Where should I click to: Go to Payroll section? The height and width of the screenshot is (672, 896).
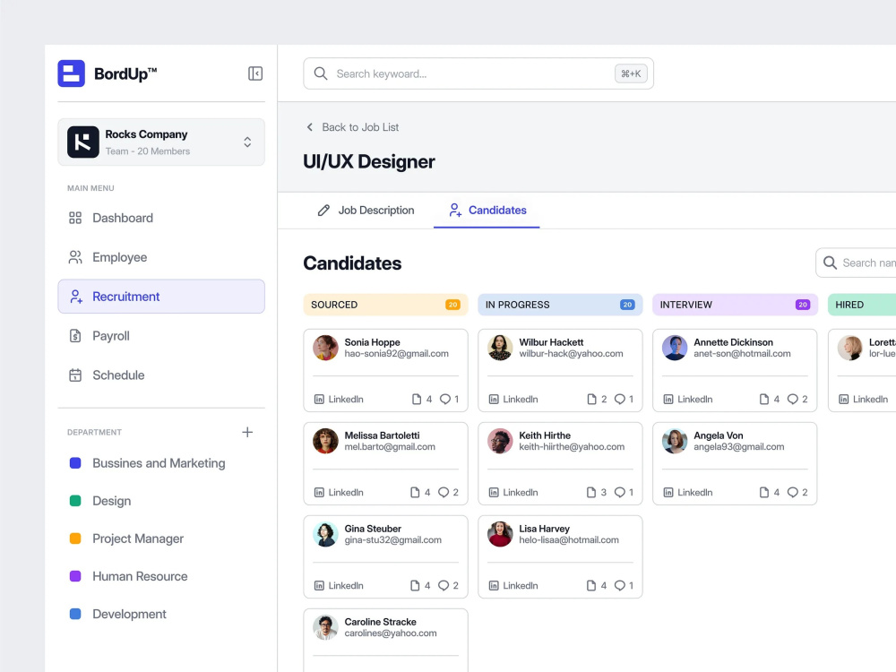(161, 336)
